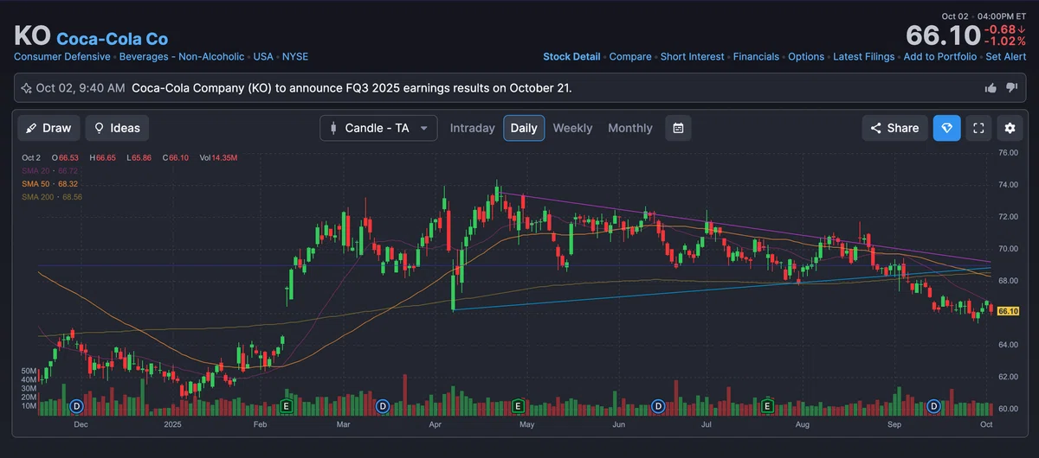Open the Draw tools
1039x458 pixels.
tap(49, 128)
